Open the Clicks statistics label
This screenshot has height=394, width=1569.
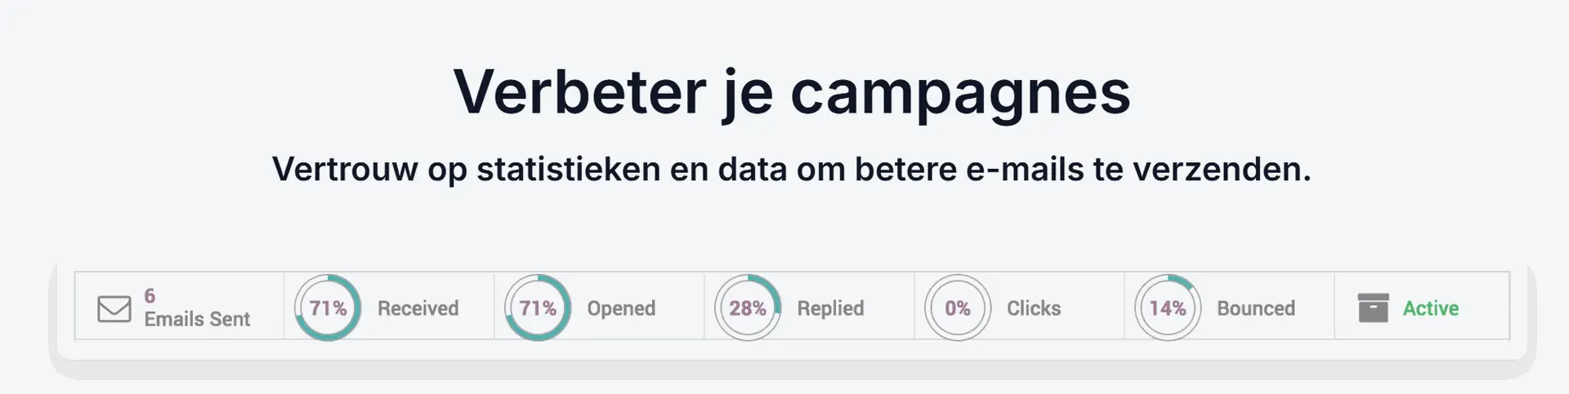coord(1034,308)
